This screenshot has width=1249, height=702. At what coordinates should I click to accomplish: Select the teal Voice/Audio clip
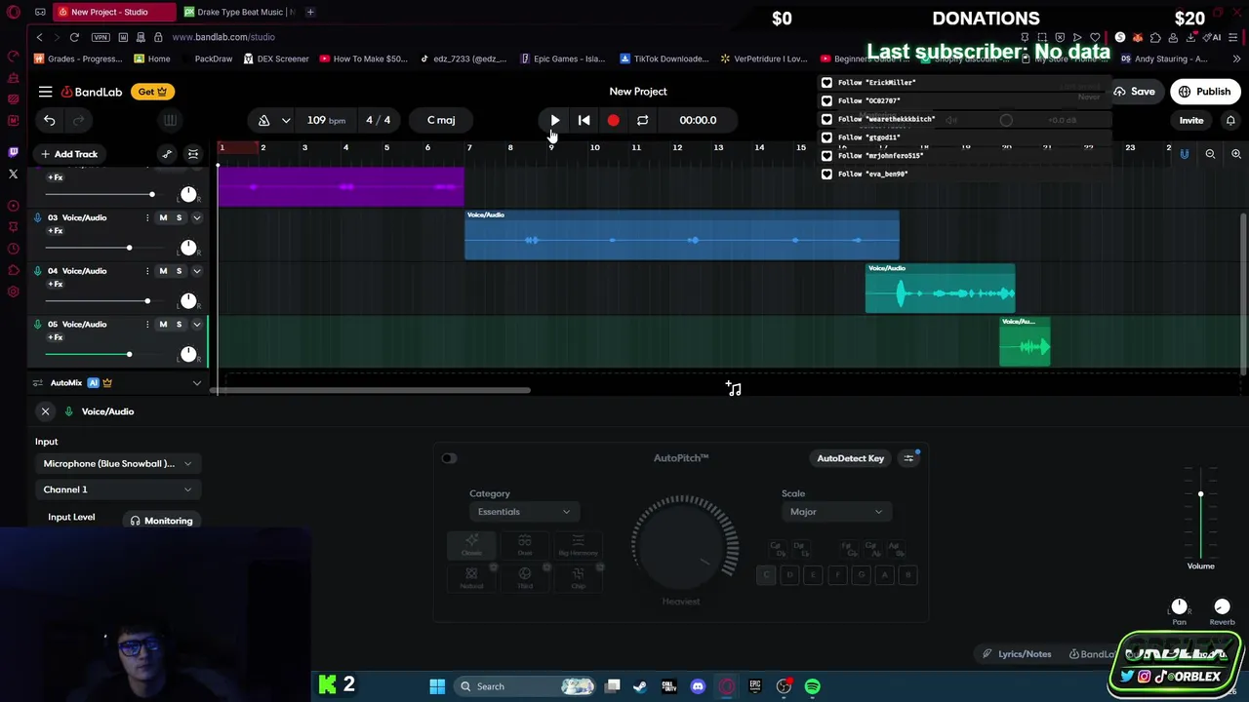point(940,289)
